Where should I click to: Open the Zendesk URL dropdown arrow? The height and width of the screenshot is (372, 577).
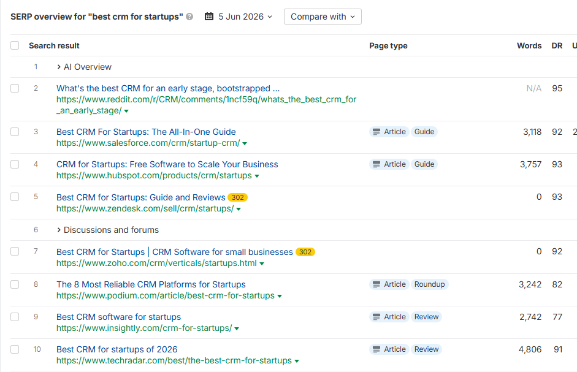(x=239, y=209)
